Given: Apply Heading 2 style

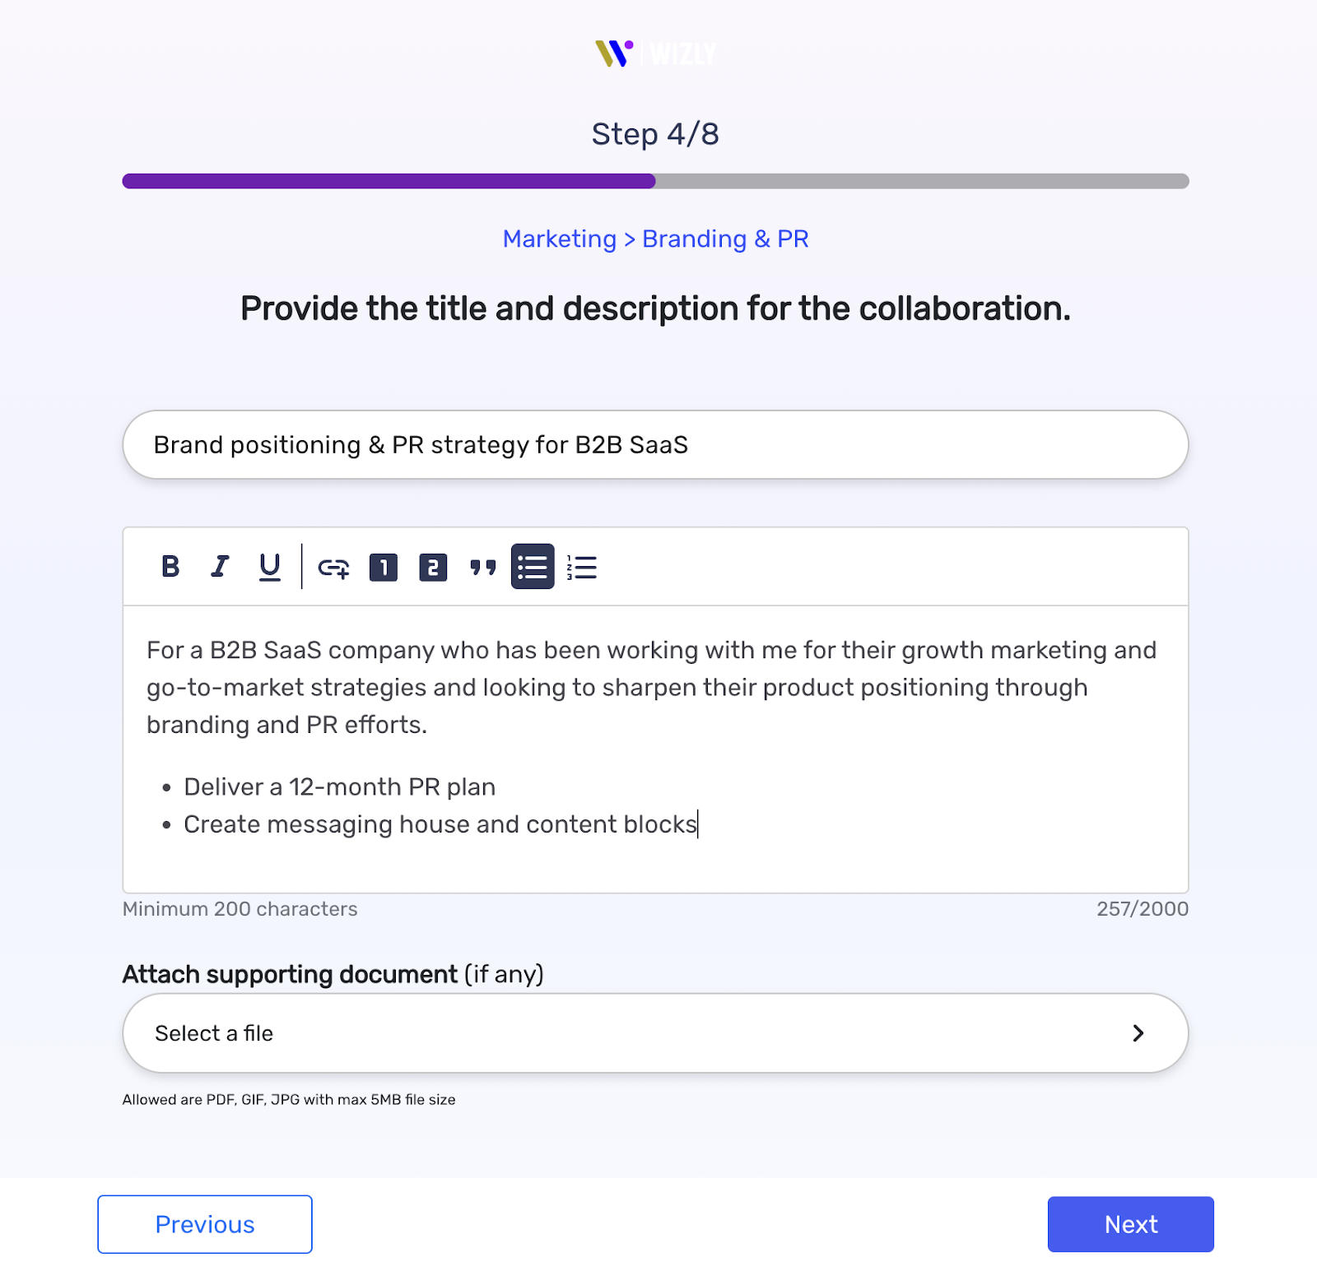Looking at the screenshot, I should pyautogui.click(x=433, y=568).
